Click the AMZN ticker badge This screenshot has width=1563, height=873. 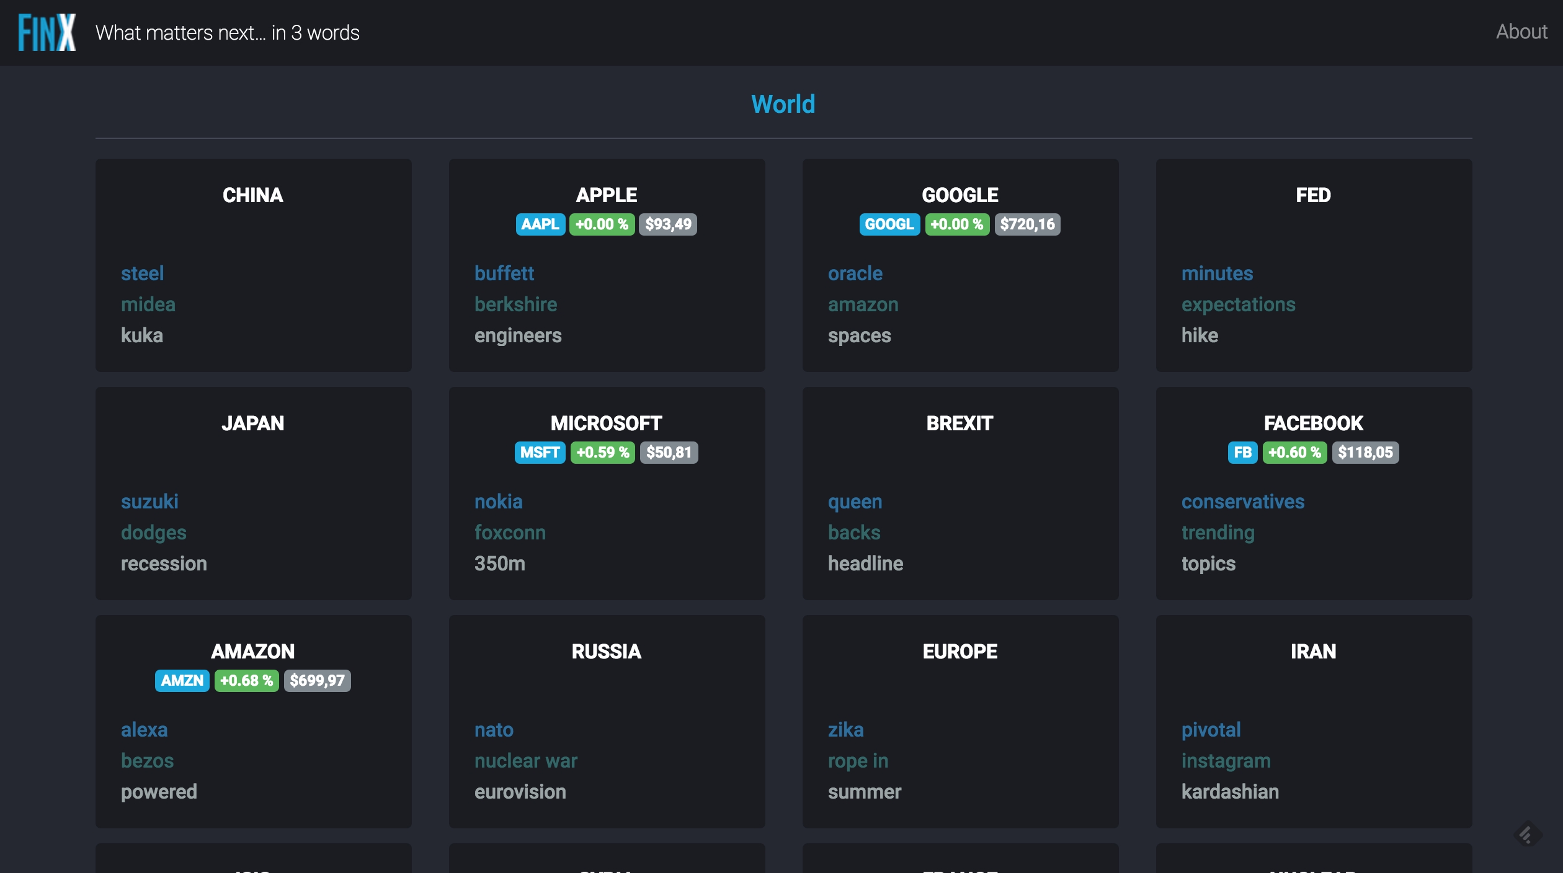click(182, 681)
